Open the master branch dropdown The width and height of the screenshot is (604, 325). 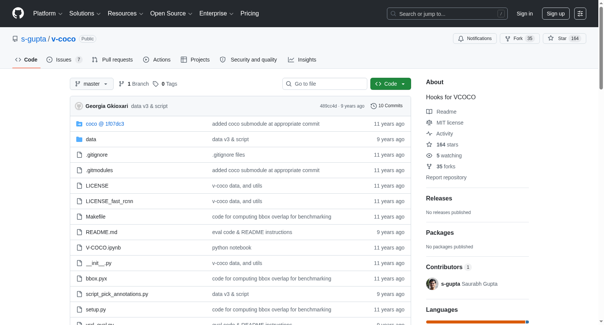[92, 84]
